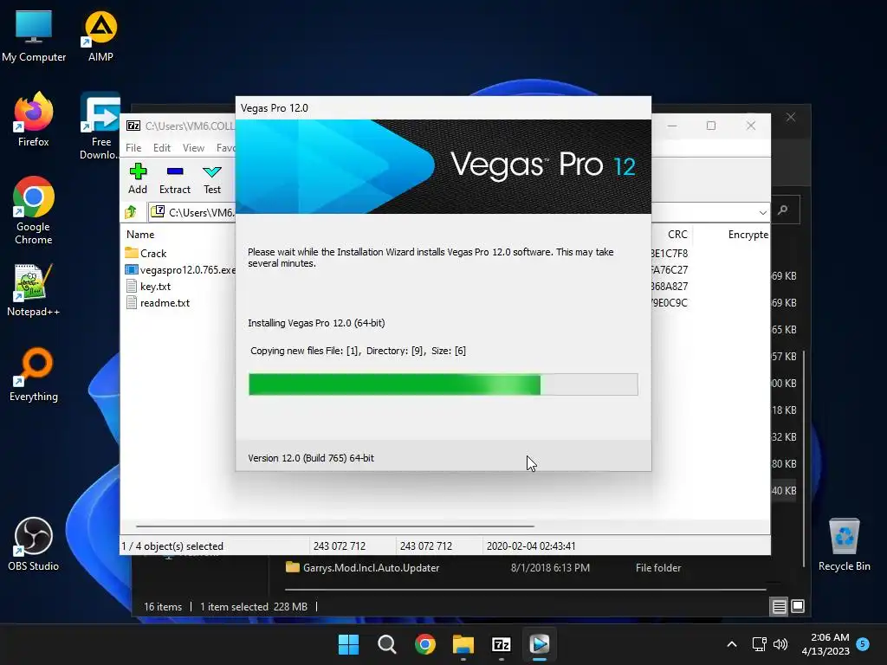
Task: Open the Recycle Bin
Action: click(844, 544)
